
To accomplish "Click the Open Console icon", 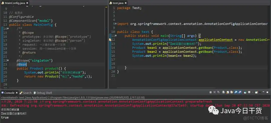I will tap(256, 92).
